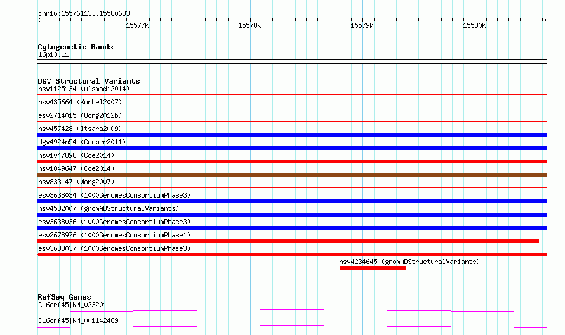Click the nsv435664 (Korbel2007) variant label
This screenshot has width=565, height=335.
[x=80, y=102]
